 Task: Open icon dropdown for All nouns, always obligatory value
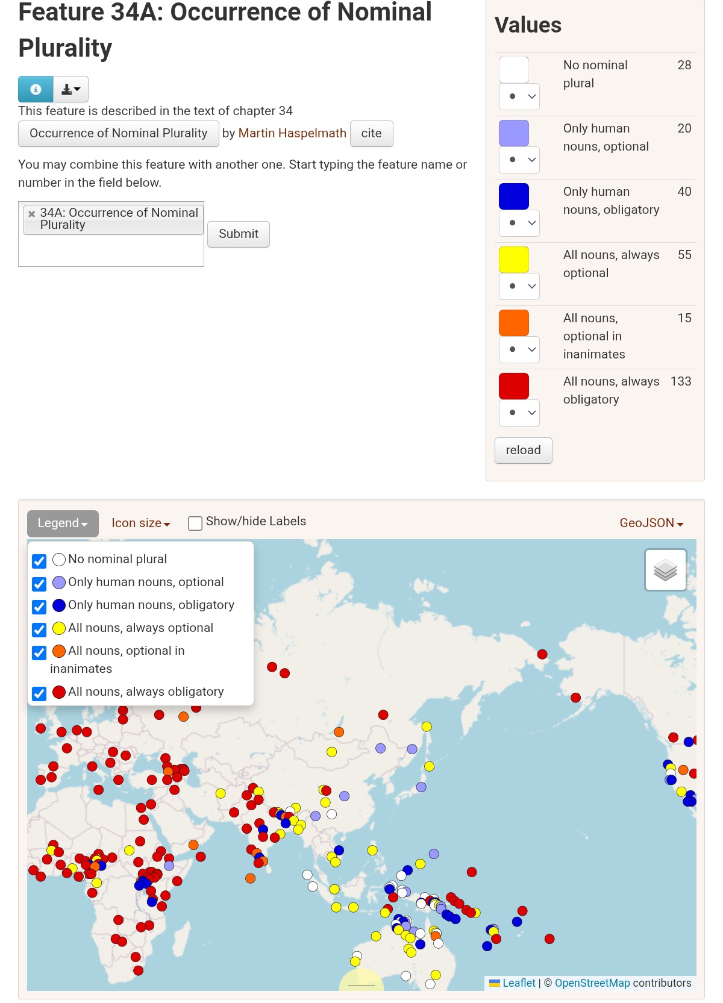519,413
